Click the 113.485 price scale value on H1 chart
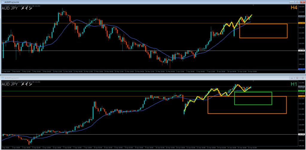This screenshot has width=306, height=150. click(x=301, y=83)
